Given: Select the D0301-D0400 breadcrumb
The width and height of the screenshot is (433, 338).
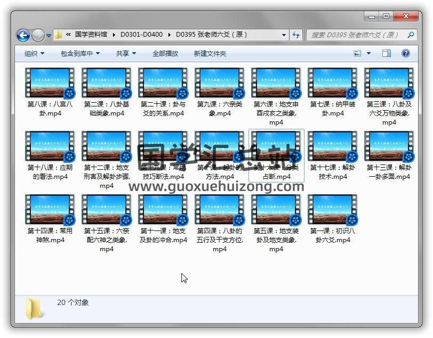Looking at the screenshot, I should [x=141, y=35].
